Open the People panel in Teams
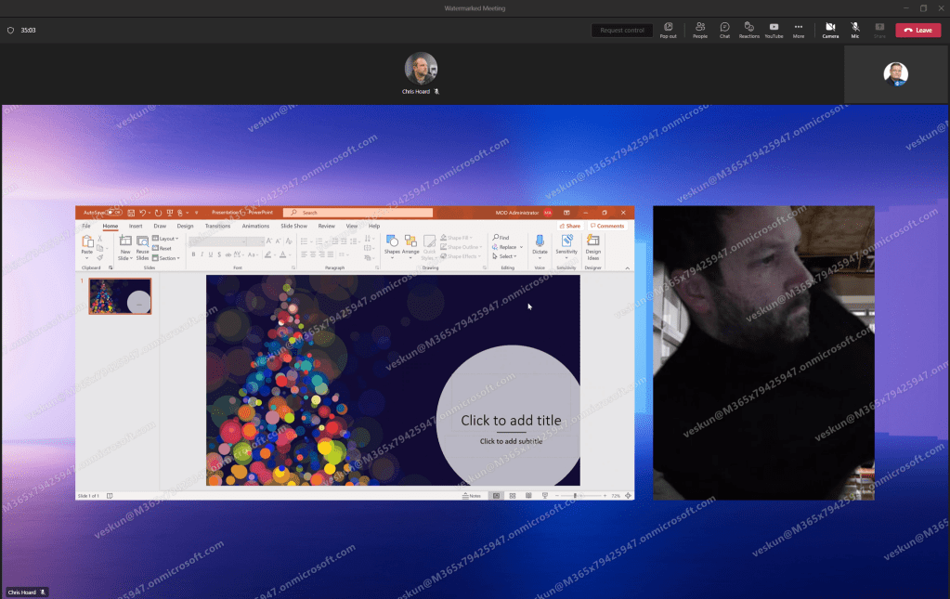 coord(699,30)
